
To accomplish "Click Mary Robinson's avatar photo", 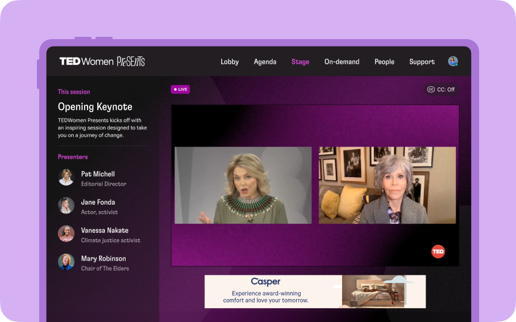I will click(x=66, y=262).
